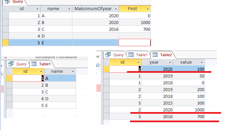Click Table1 datasheet icon in left pane
Image resolution: width=229 pixels, height=130 pixels.
(34, 64)
